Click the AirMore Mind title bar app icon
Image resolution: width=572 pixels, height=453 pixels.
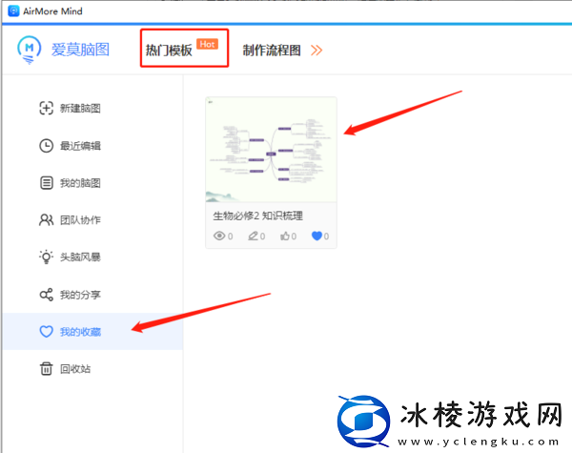pos(13,11)
